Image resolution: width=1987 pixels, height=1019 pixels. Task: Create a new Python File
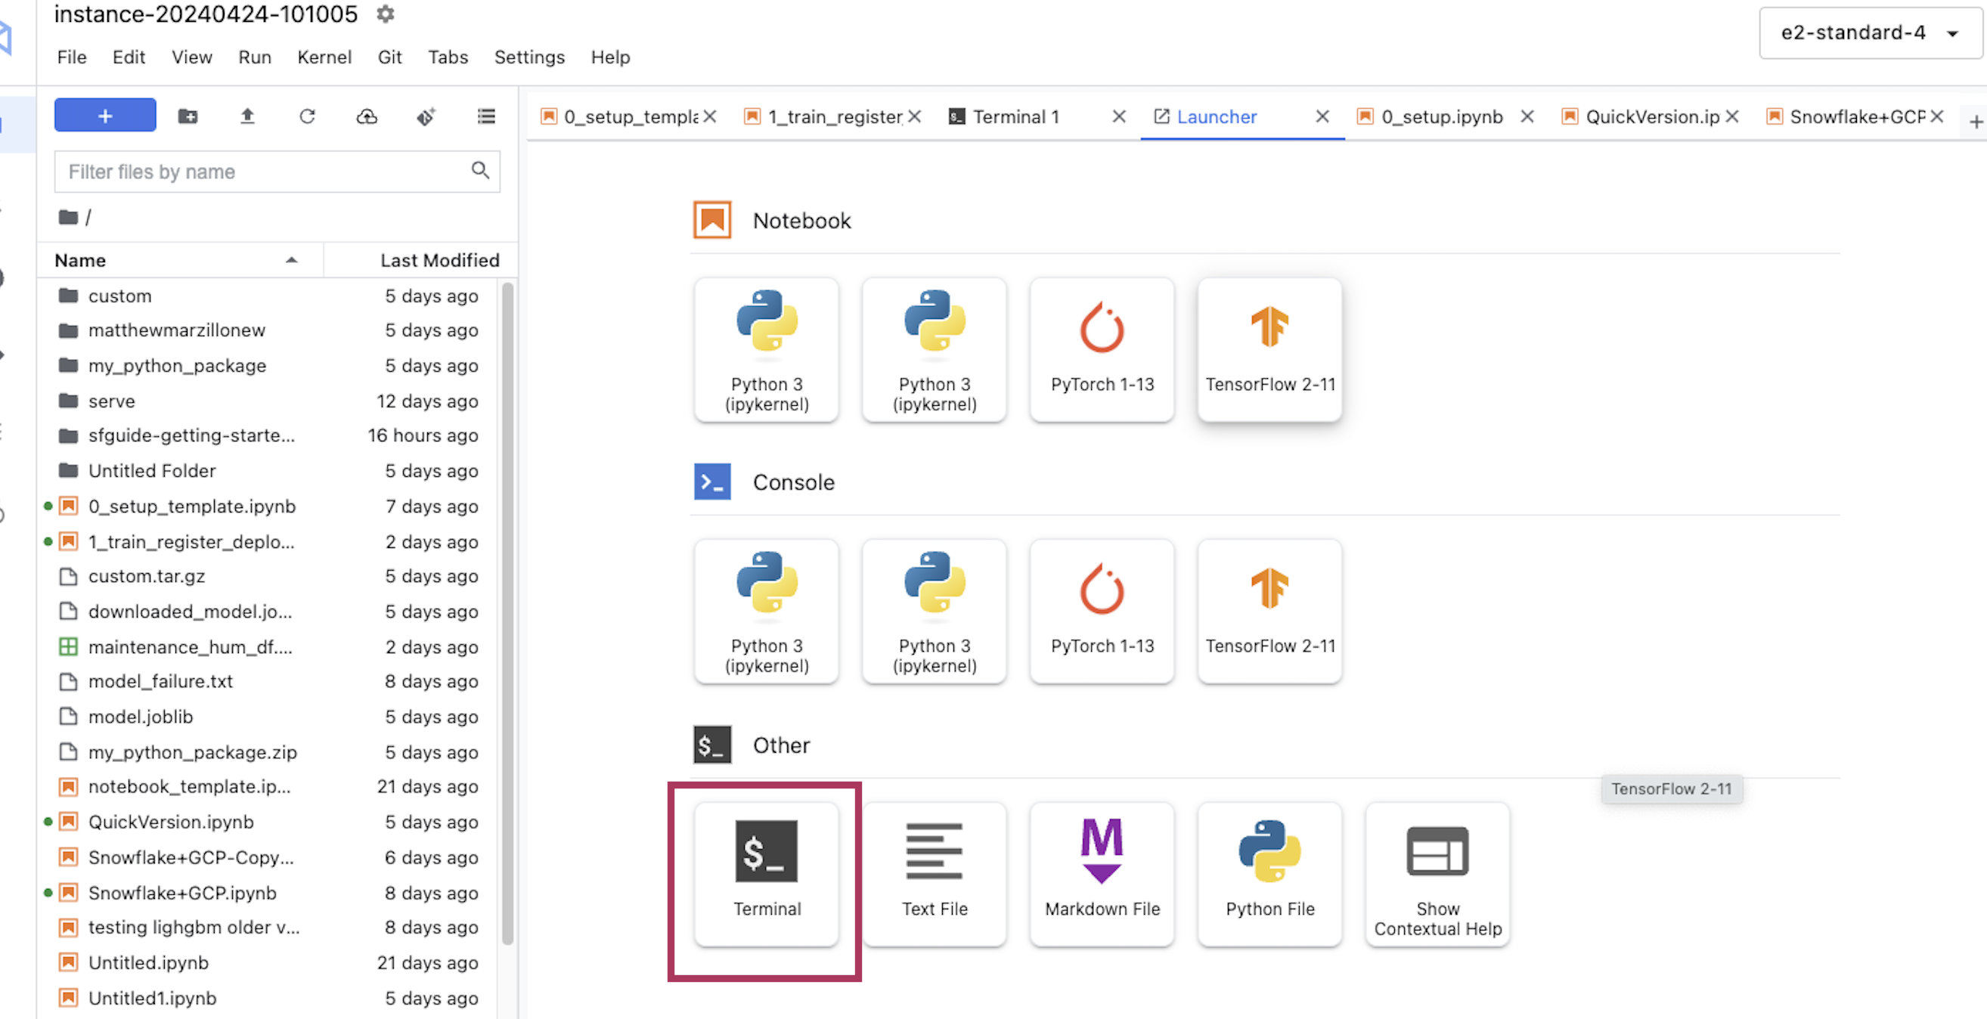pyautogui.click(x=1269, y=873)
